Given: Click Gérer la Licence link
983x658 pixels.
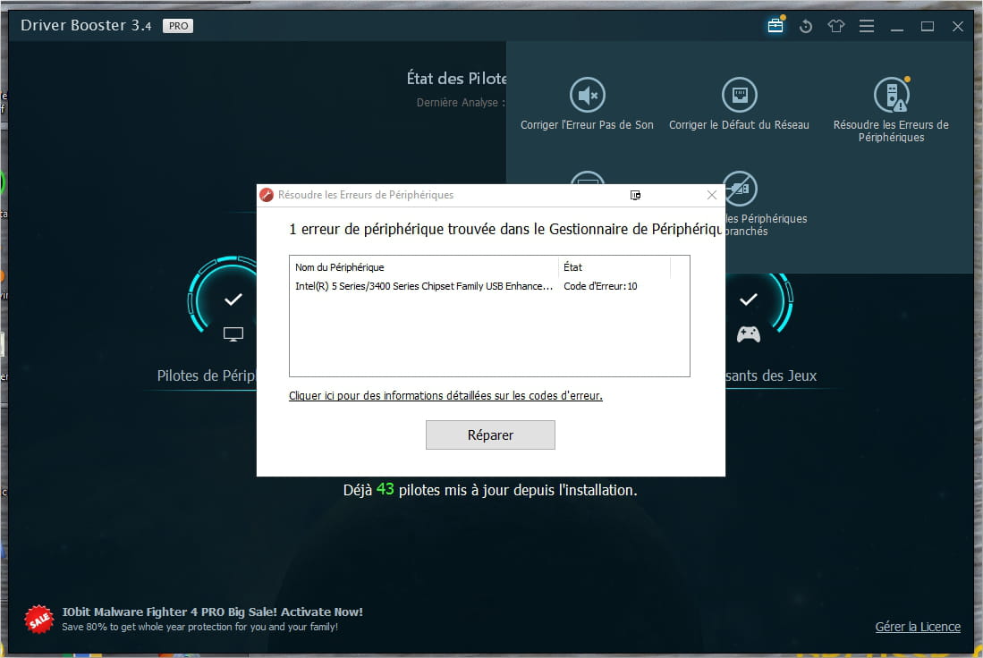Looking at the screenshot, I should tap(918, 627).
